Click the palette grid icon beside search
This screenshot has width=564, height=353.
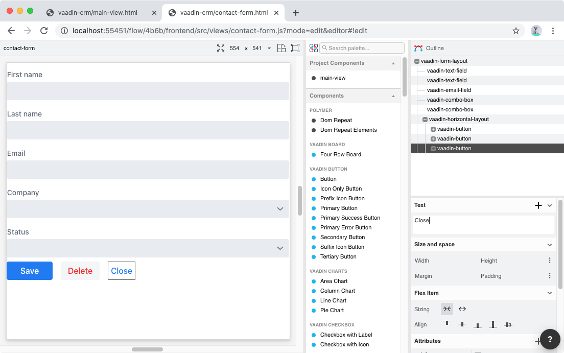coord(314,48)
